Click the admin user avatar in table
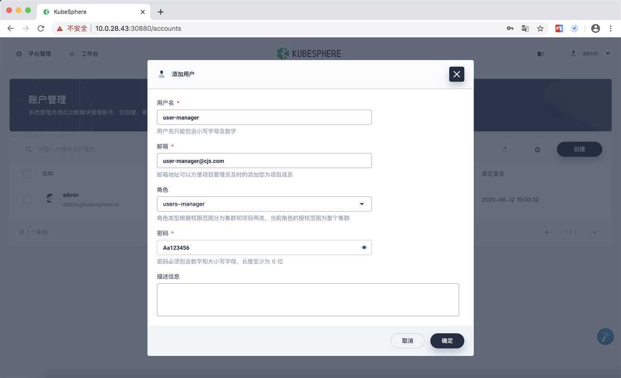Image resolution: width=621 pixels, height=378 pixels. tap(50, 199)
